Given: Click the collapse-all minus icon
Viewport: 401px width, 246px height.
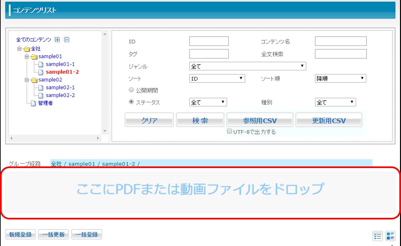Looking at the screenshot, I should (x=67, y=40).
